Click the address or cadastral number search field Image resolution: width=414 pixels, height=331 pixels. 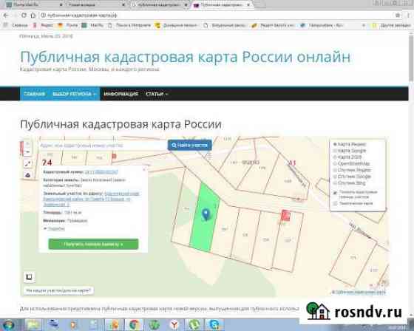pyautogui.click(x=103, y=146)
